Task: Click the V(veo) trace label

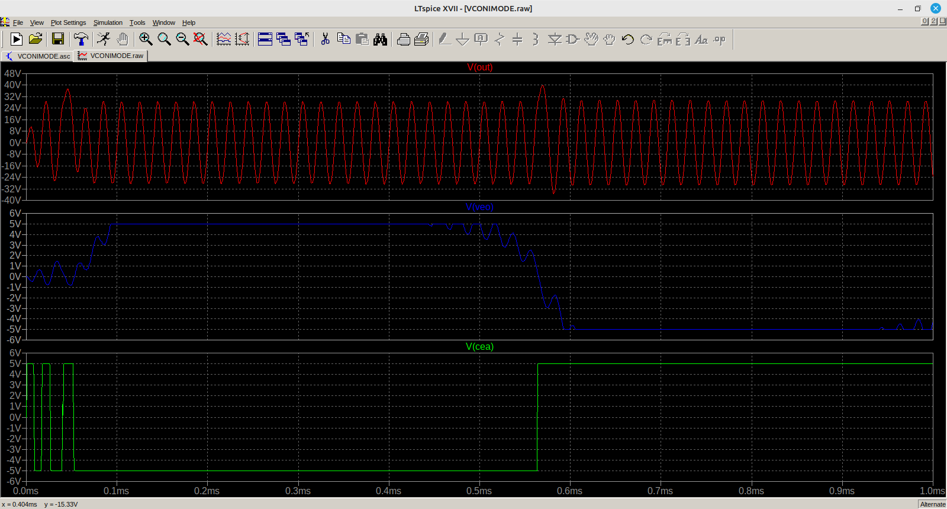Action: 479,207
